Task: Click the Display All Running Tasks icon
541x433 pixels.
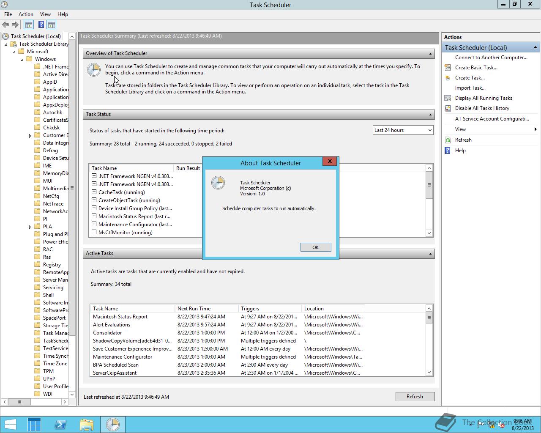Action: tap(448, 98)
